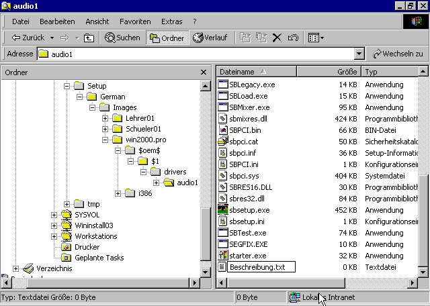Select the Wininstall03 shared folder icon
The image size is (430, 306).
pos(67,225)
